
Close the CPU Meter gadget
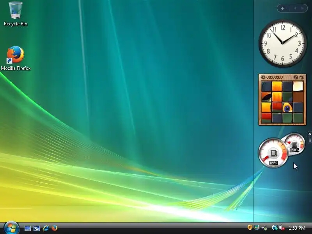click(x=310, y=134)
